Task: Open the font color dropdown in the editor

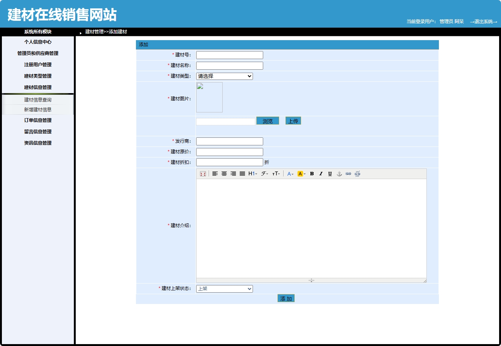Action: pyautogui.click(x=290, y=173)
